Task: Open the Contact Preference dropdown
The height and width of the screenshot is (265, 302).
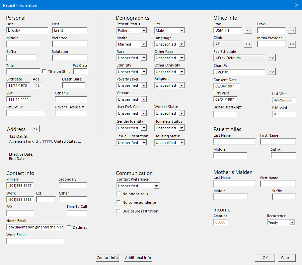Action: point(156,186)
